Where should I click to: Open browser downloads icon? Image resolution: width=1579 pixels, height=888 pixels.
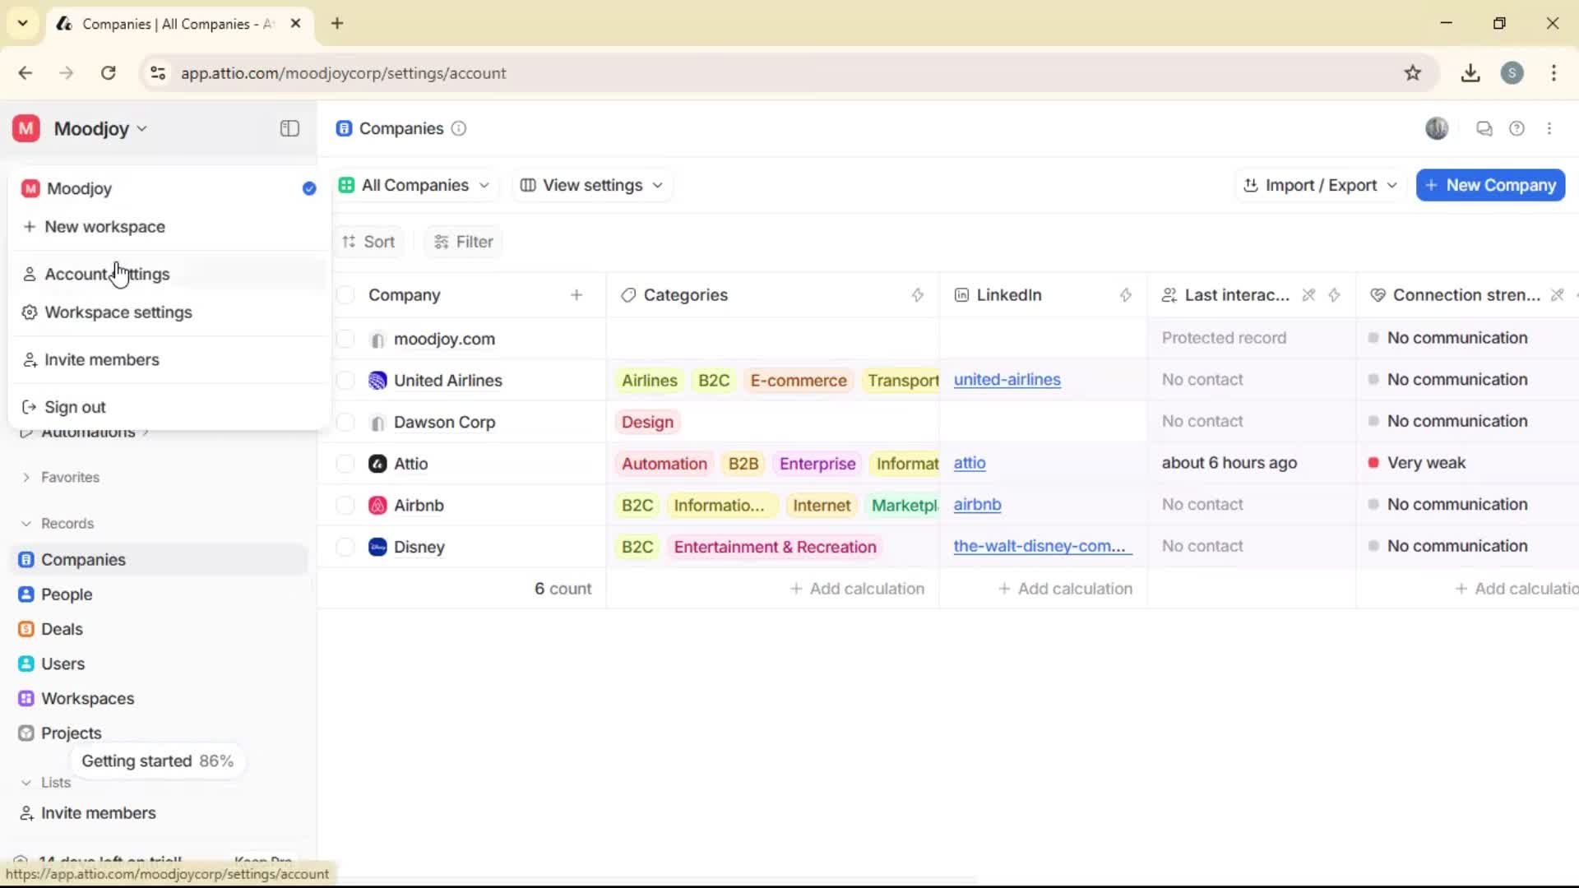[x=1470, y=73]
